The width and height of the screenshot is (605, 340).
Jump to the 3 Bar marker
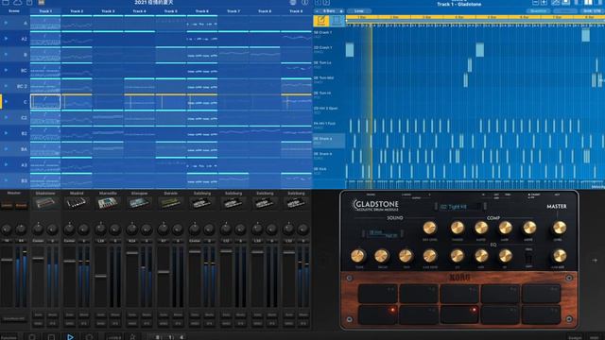[426, 17]
